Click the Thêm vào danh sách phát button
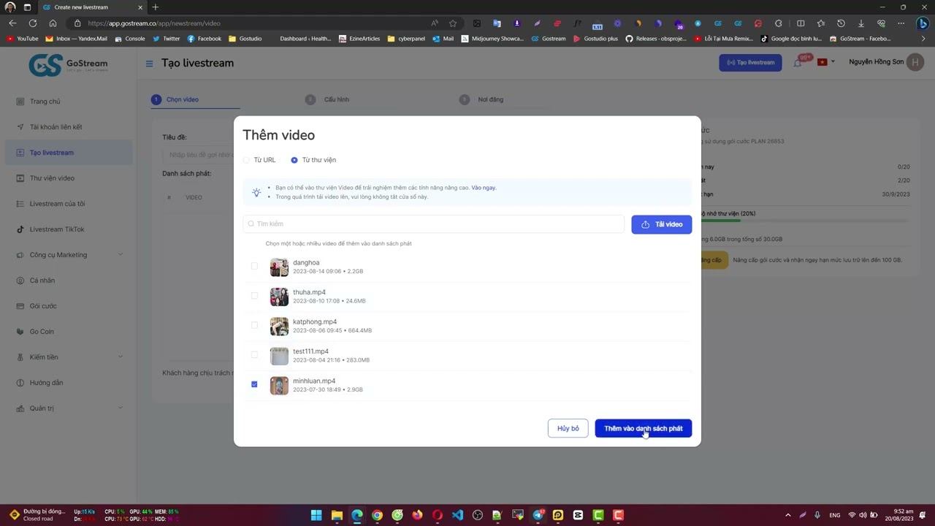 643,429
